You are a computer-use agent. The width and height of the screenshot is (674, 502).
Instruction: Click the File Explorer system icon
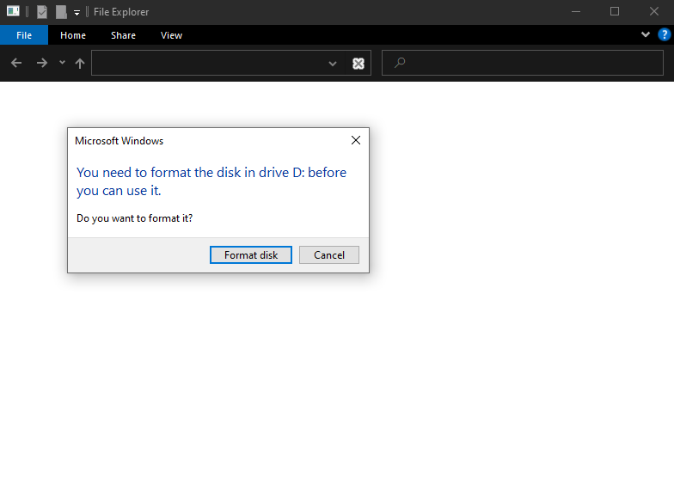(x=13, y=12)
